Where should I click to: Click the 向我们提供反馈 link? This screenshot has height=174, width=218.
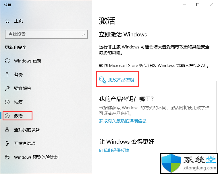point(114,150)
